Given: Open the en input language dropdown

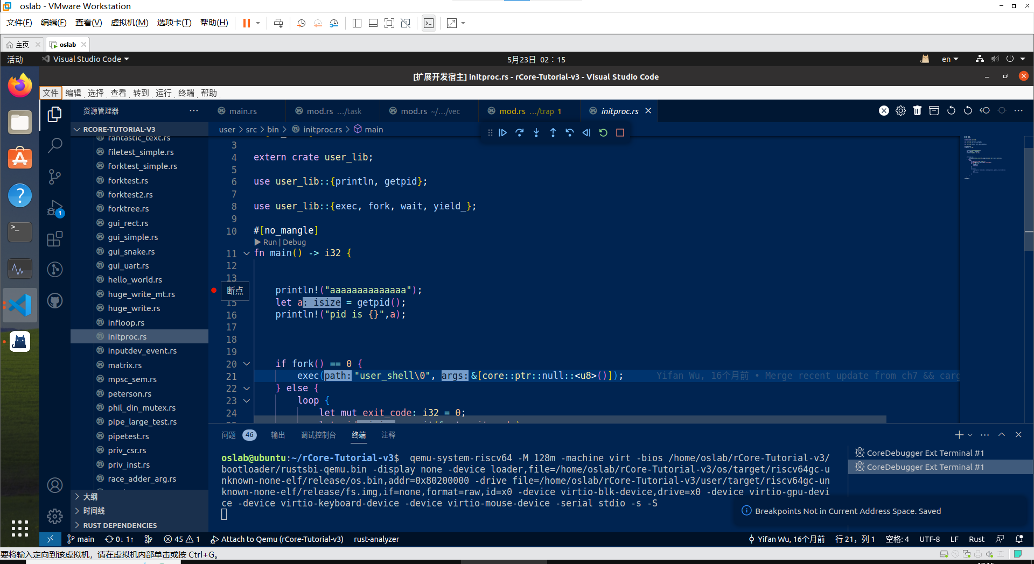Looking at the screenshot, I should click(x=950, y=59).
